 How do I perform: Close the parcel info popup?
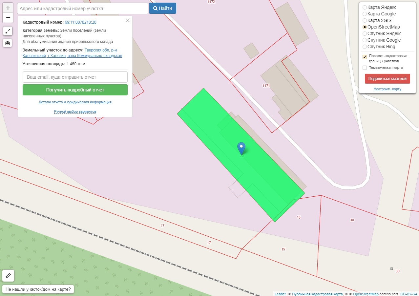coord(128,20)
